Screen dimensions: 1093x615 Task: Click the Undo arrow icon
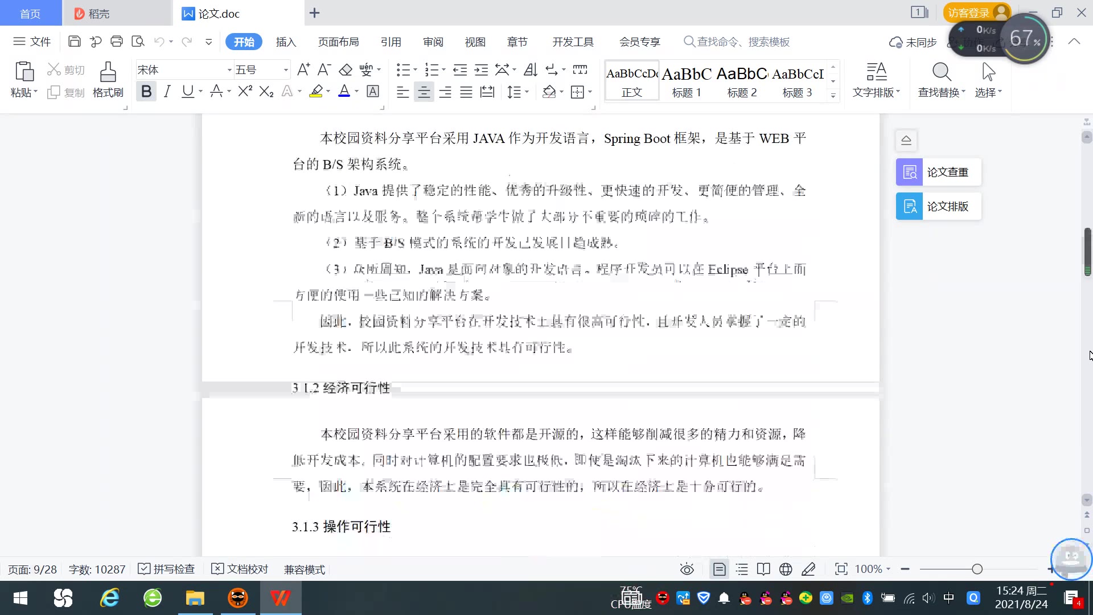pyautogui.click(x=159, y=42)
